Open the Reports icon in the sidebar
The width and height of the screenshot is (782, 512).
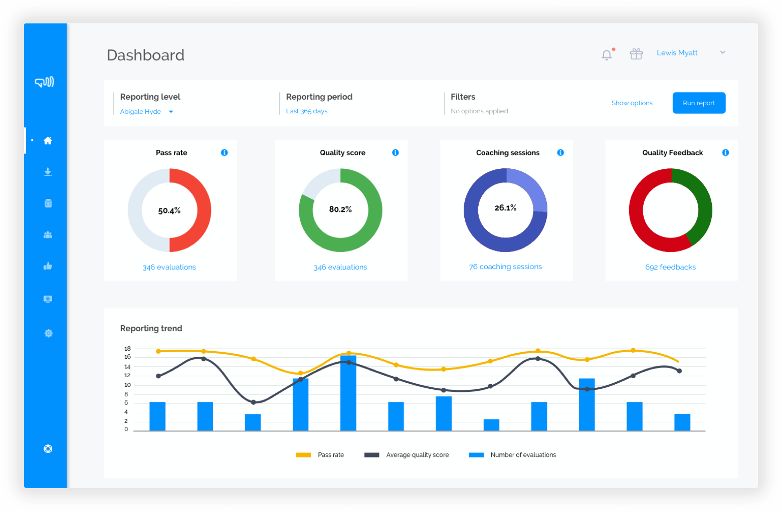tap(48, 203)
